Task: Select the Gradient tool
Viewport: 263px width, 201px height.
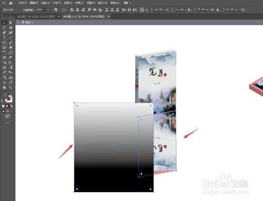Action: (x=11, y=67)
